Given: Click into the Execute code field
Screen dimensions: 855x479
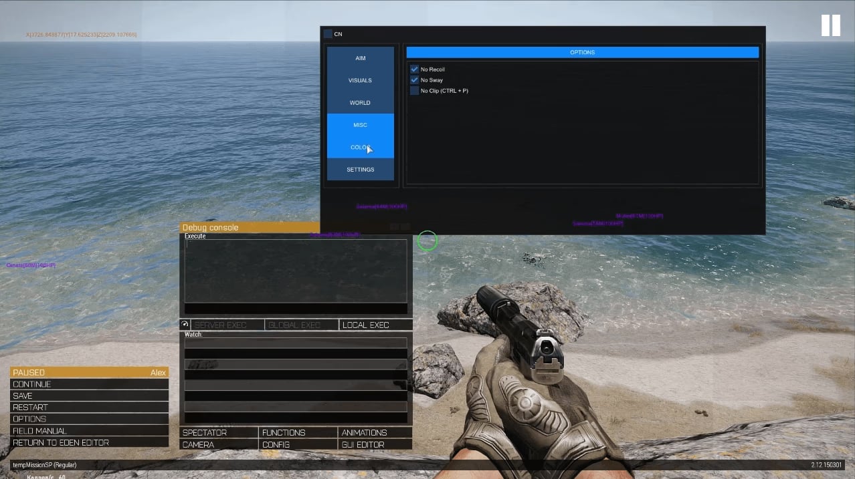Looking at the screenshot, I should pyautogui.click(x=296, y=271).
